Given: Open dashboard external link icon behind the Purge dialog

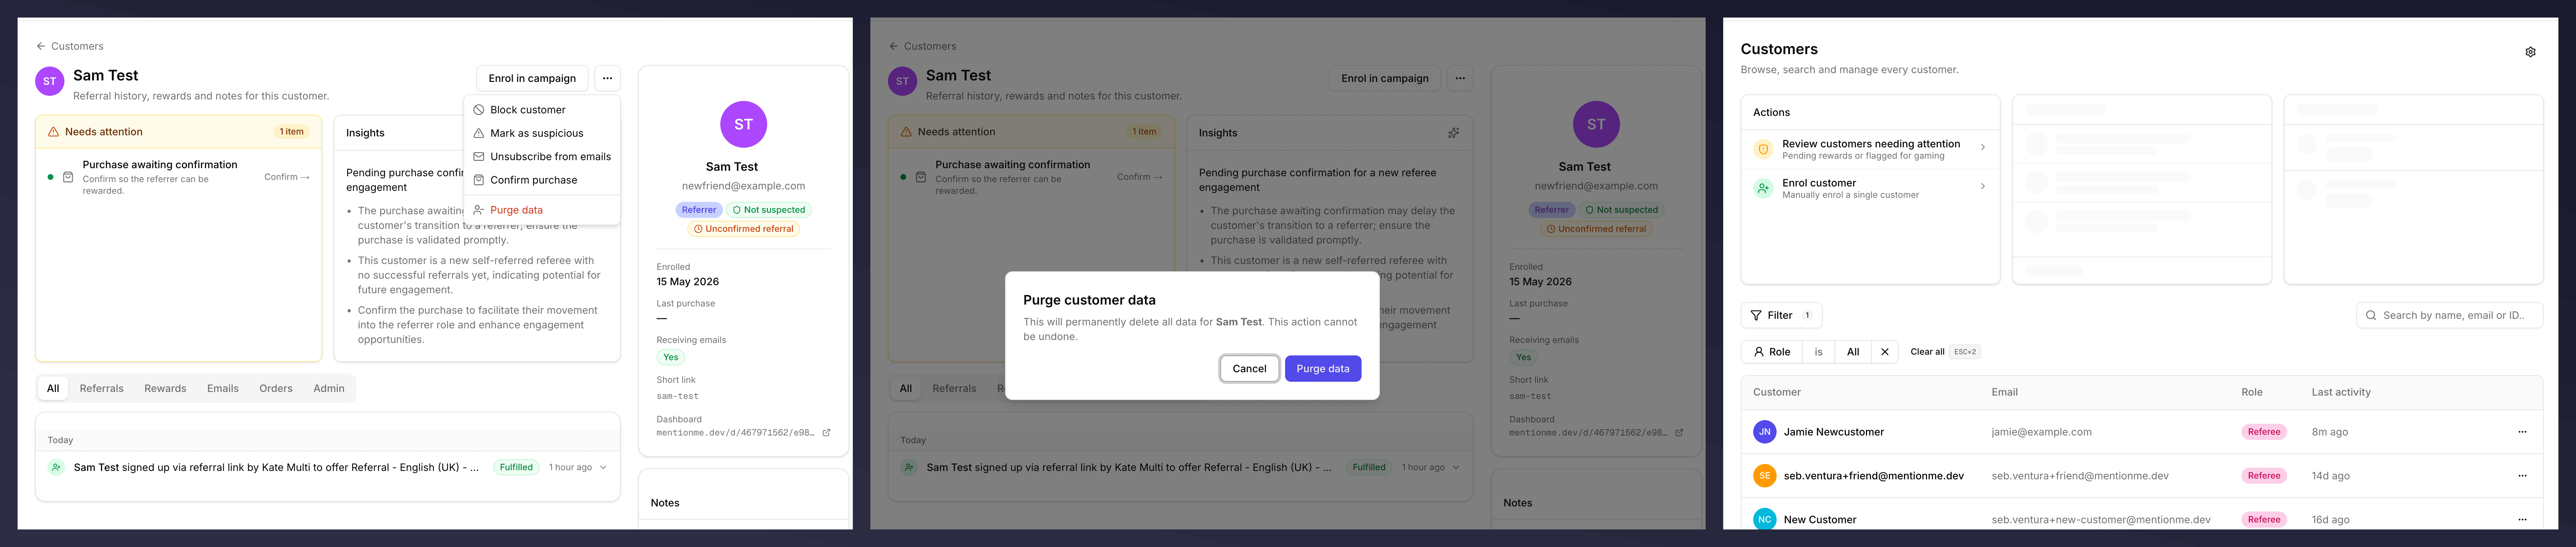Looking at the screenshot, I should [1679, 433].
